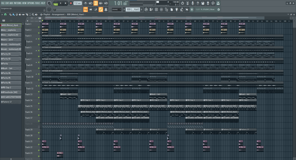Screen dimensions: 296x160
Task: Select the playlist Zoom tool
Action: click(x=33, y=14)
